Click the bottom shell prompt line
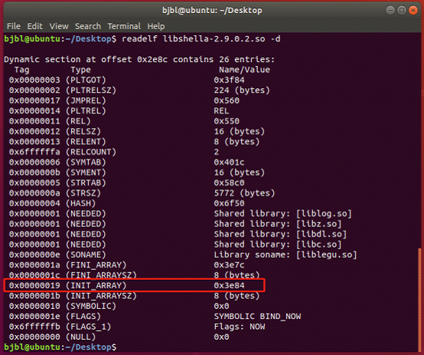 pyautogui.click(x=60, y=347)
